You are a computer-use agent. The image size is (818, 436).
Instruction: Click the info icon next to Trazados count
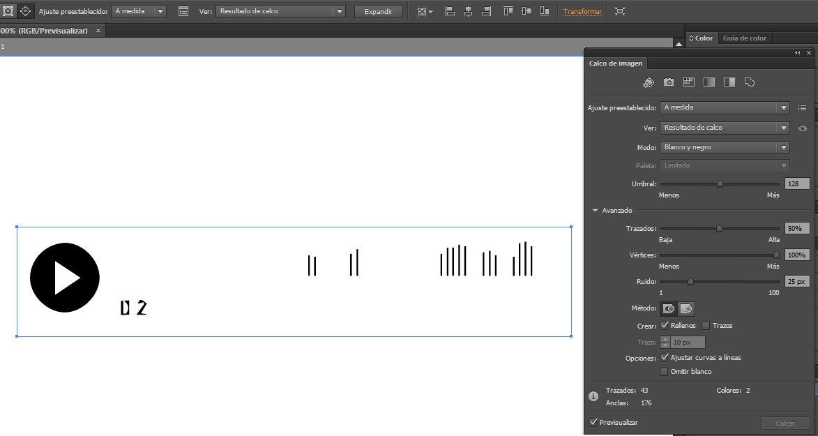(593, 396)
